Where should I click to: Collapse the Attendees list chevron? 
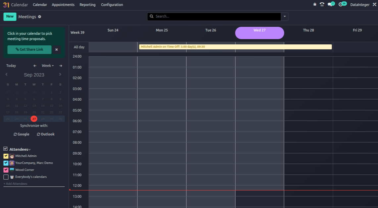coord(29,149)
